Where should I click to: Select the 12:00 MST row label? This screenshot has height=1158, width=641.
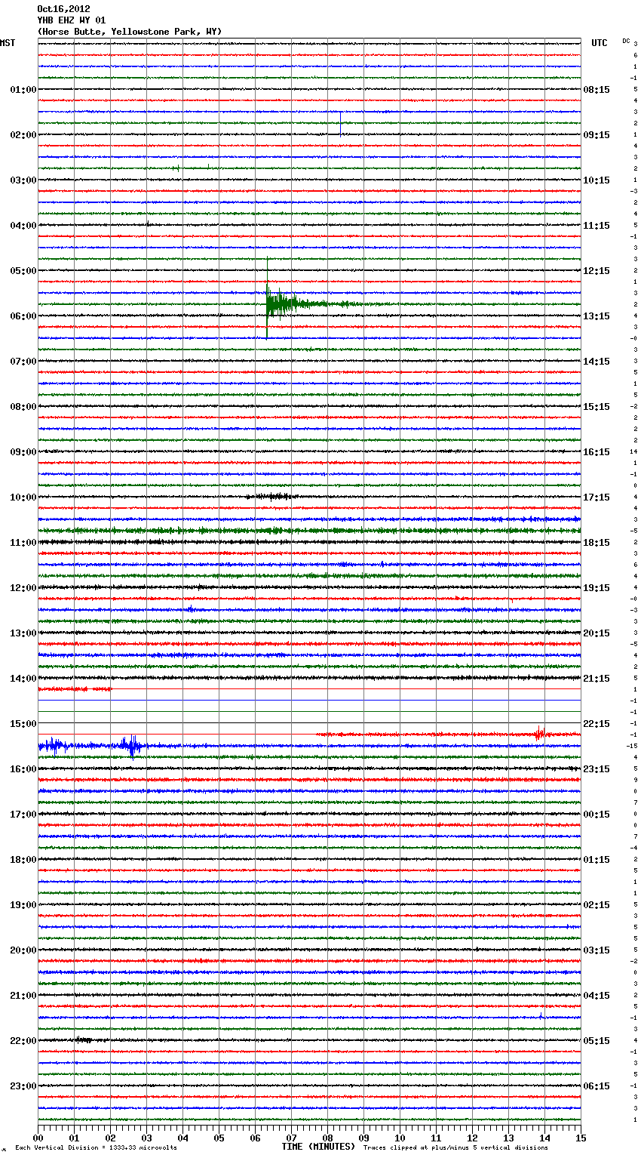point(23,588)
